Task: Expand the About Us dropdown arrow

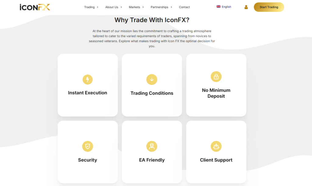Action: [x=121, y=7]
